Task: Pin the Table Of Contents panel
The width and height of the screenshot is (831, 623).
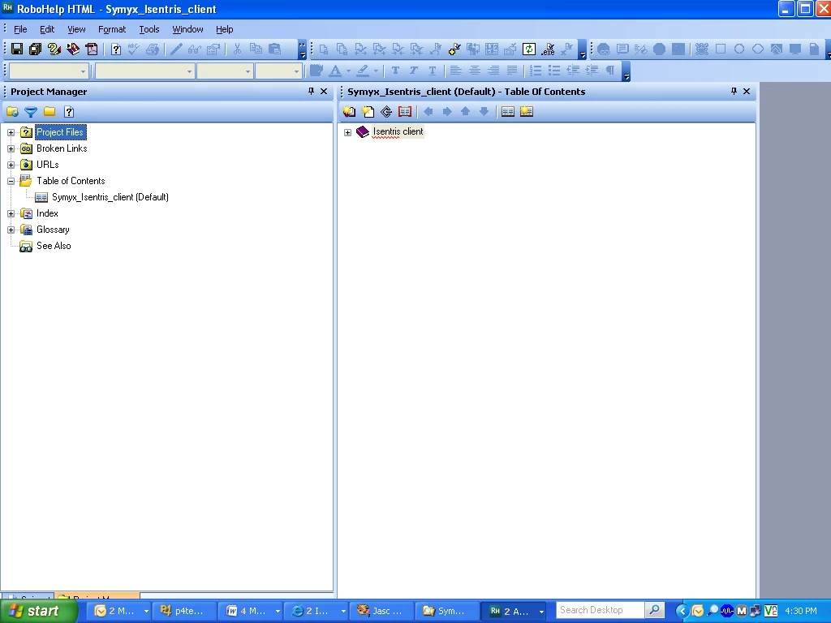Action: (x=734, y=91)
